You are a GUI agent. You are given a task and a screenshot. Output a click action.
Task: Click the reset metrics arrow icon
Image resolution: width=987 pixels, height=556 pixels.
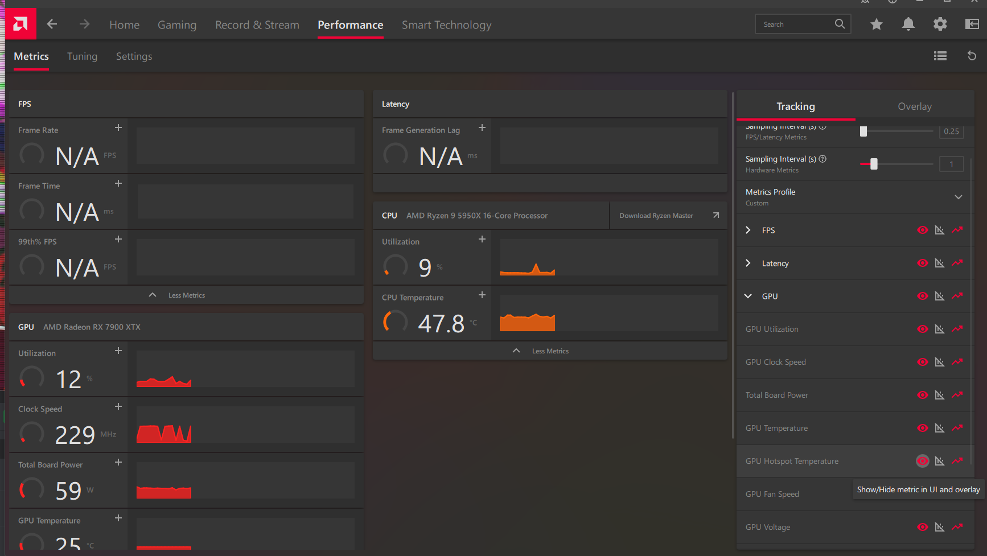[972, 56]
